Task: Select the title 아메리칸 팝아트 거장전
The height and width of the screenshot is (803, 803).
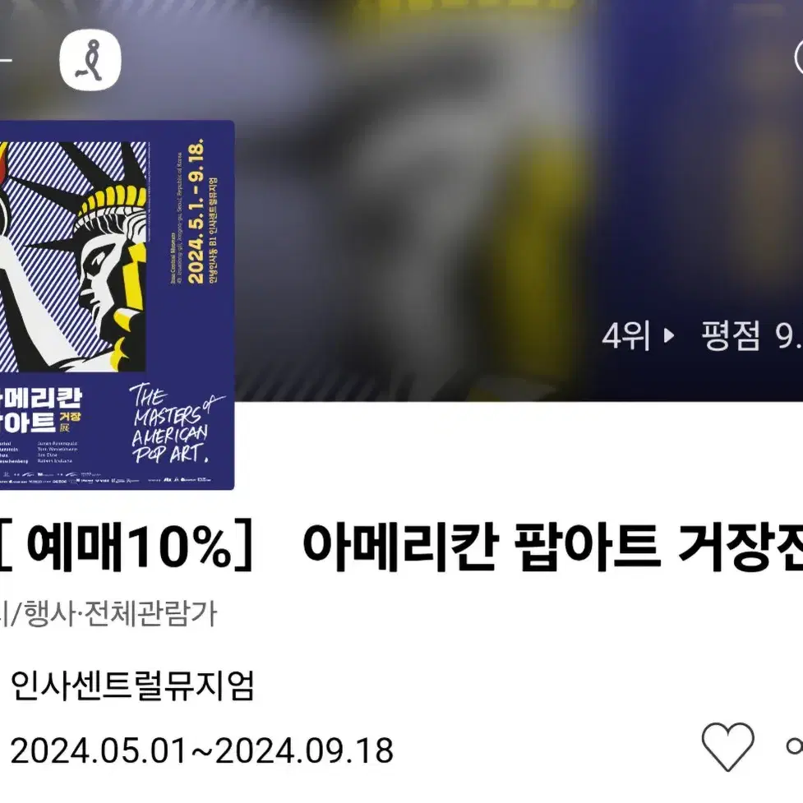Action: [x=552, y=547]
